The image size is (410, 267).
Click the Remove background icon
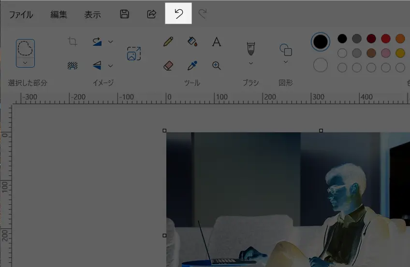(73, 66)
